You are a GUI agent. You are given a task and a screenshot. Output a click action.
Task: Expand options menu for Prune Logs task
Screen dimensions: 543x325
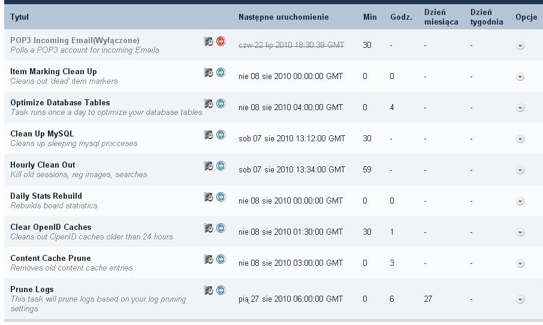(x=520, y=299)
